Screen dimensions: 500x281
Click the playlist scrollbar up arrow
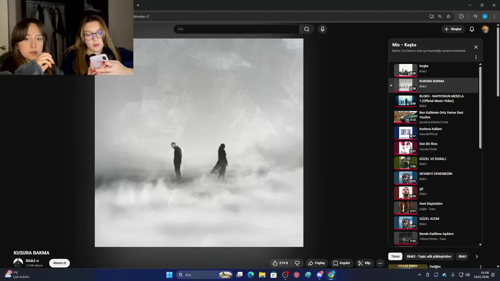(x=480, y=64)
